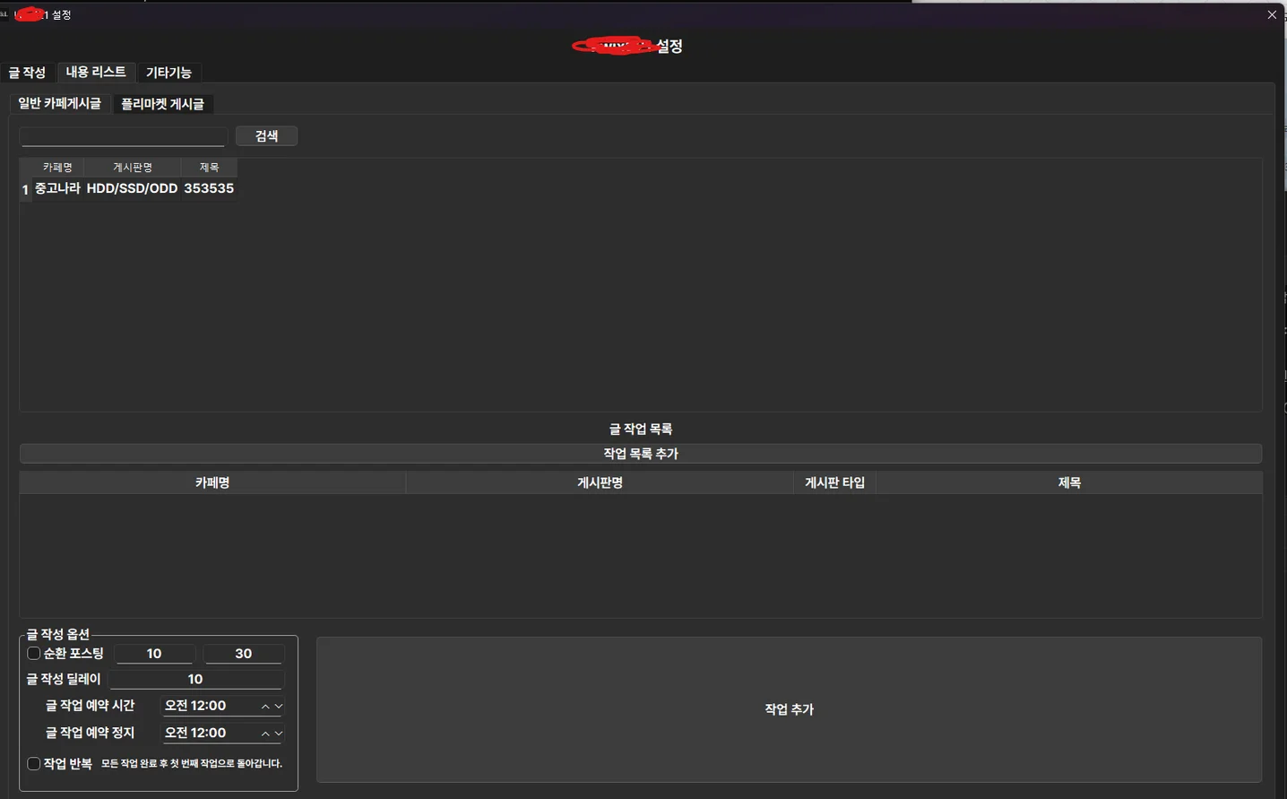1287x799 pixels.
Task: Select the 플리마켓 게시글 sub-tab
Action: (163, 103)
